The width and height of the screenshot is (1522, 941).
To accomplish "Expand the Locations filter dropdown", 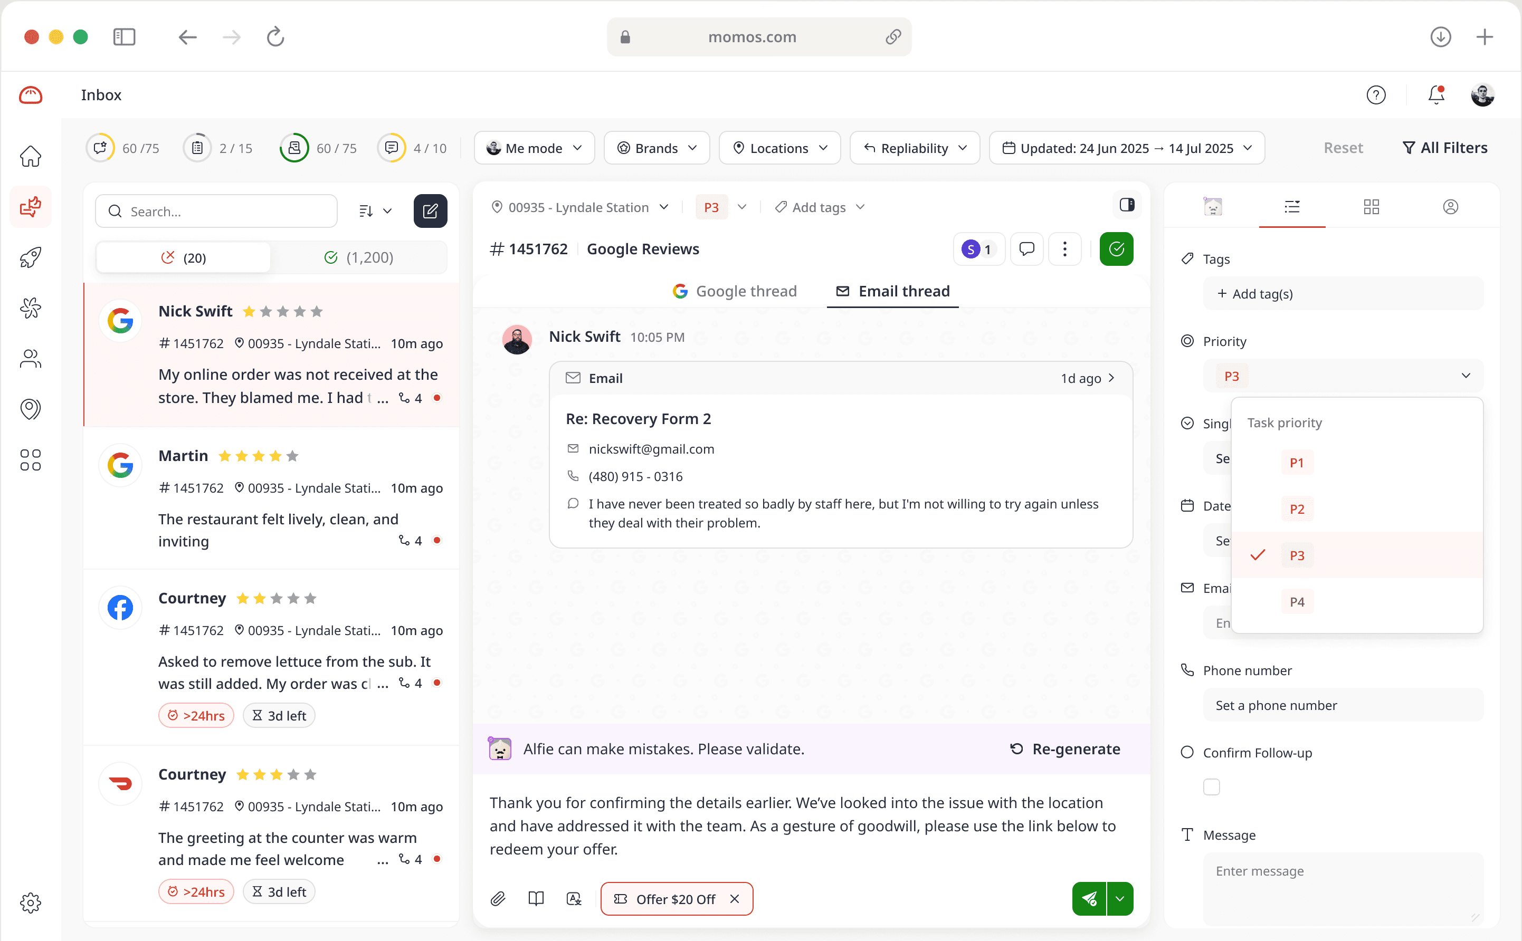I will point(780,148).
